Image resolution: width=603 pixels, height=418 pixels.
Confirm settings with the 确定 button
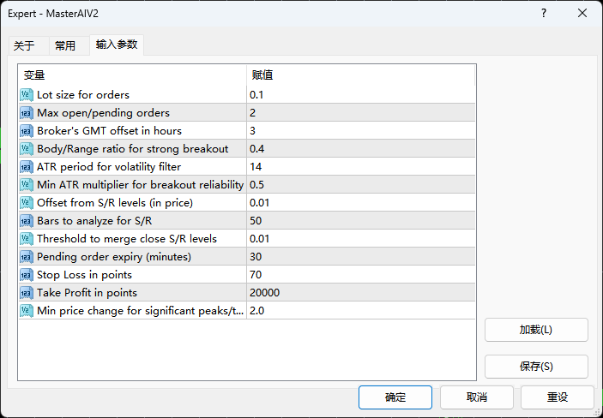395,397
